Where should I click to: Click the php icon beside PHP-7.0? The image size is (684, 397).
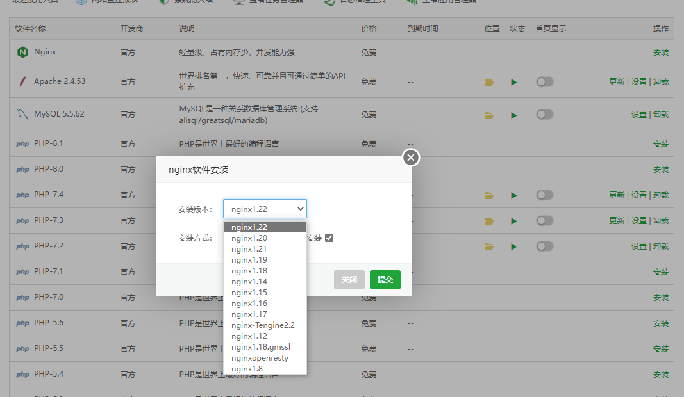click(22, 298)
